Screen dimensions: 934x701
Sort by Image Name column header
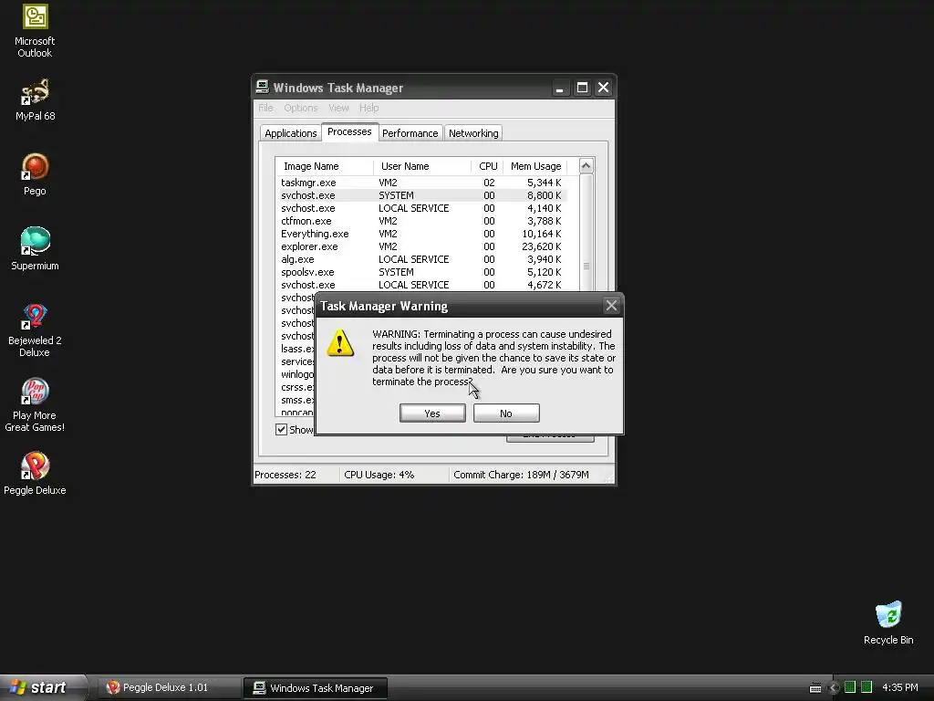click(x=325, y=166)
